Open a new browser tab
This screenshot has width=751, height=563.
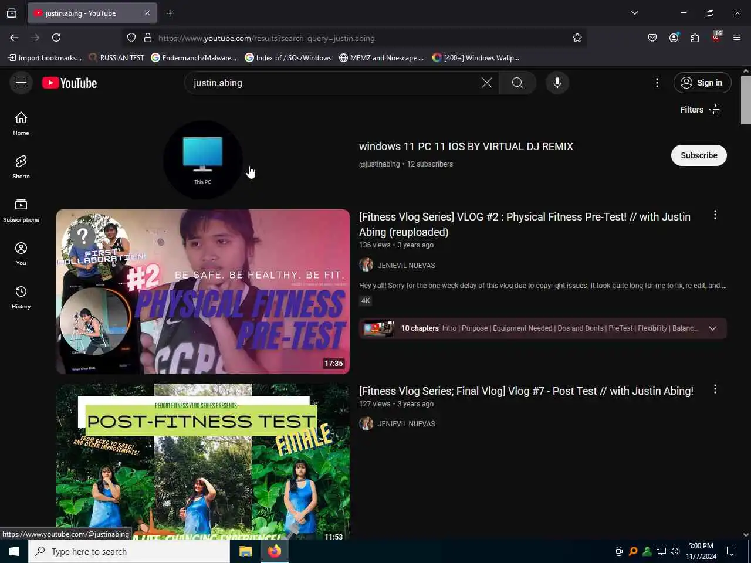170,13
